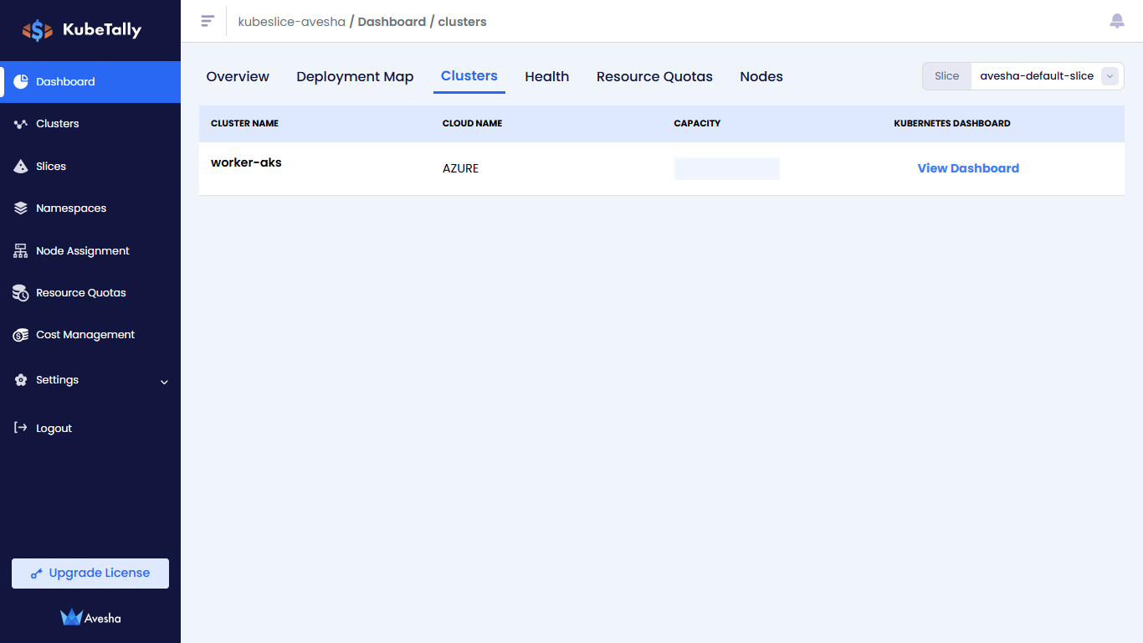Collapse sidebar with hamburger menu icon

click(208, 21)
